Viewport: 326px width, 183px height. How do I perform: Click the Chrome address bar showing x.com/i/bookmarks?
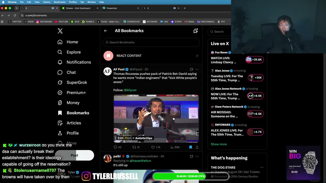[36, 16]
